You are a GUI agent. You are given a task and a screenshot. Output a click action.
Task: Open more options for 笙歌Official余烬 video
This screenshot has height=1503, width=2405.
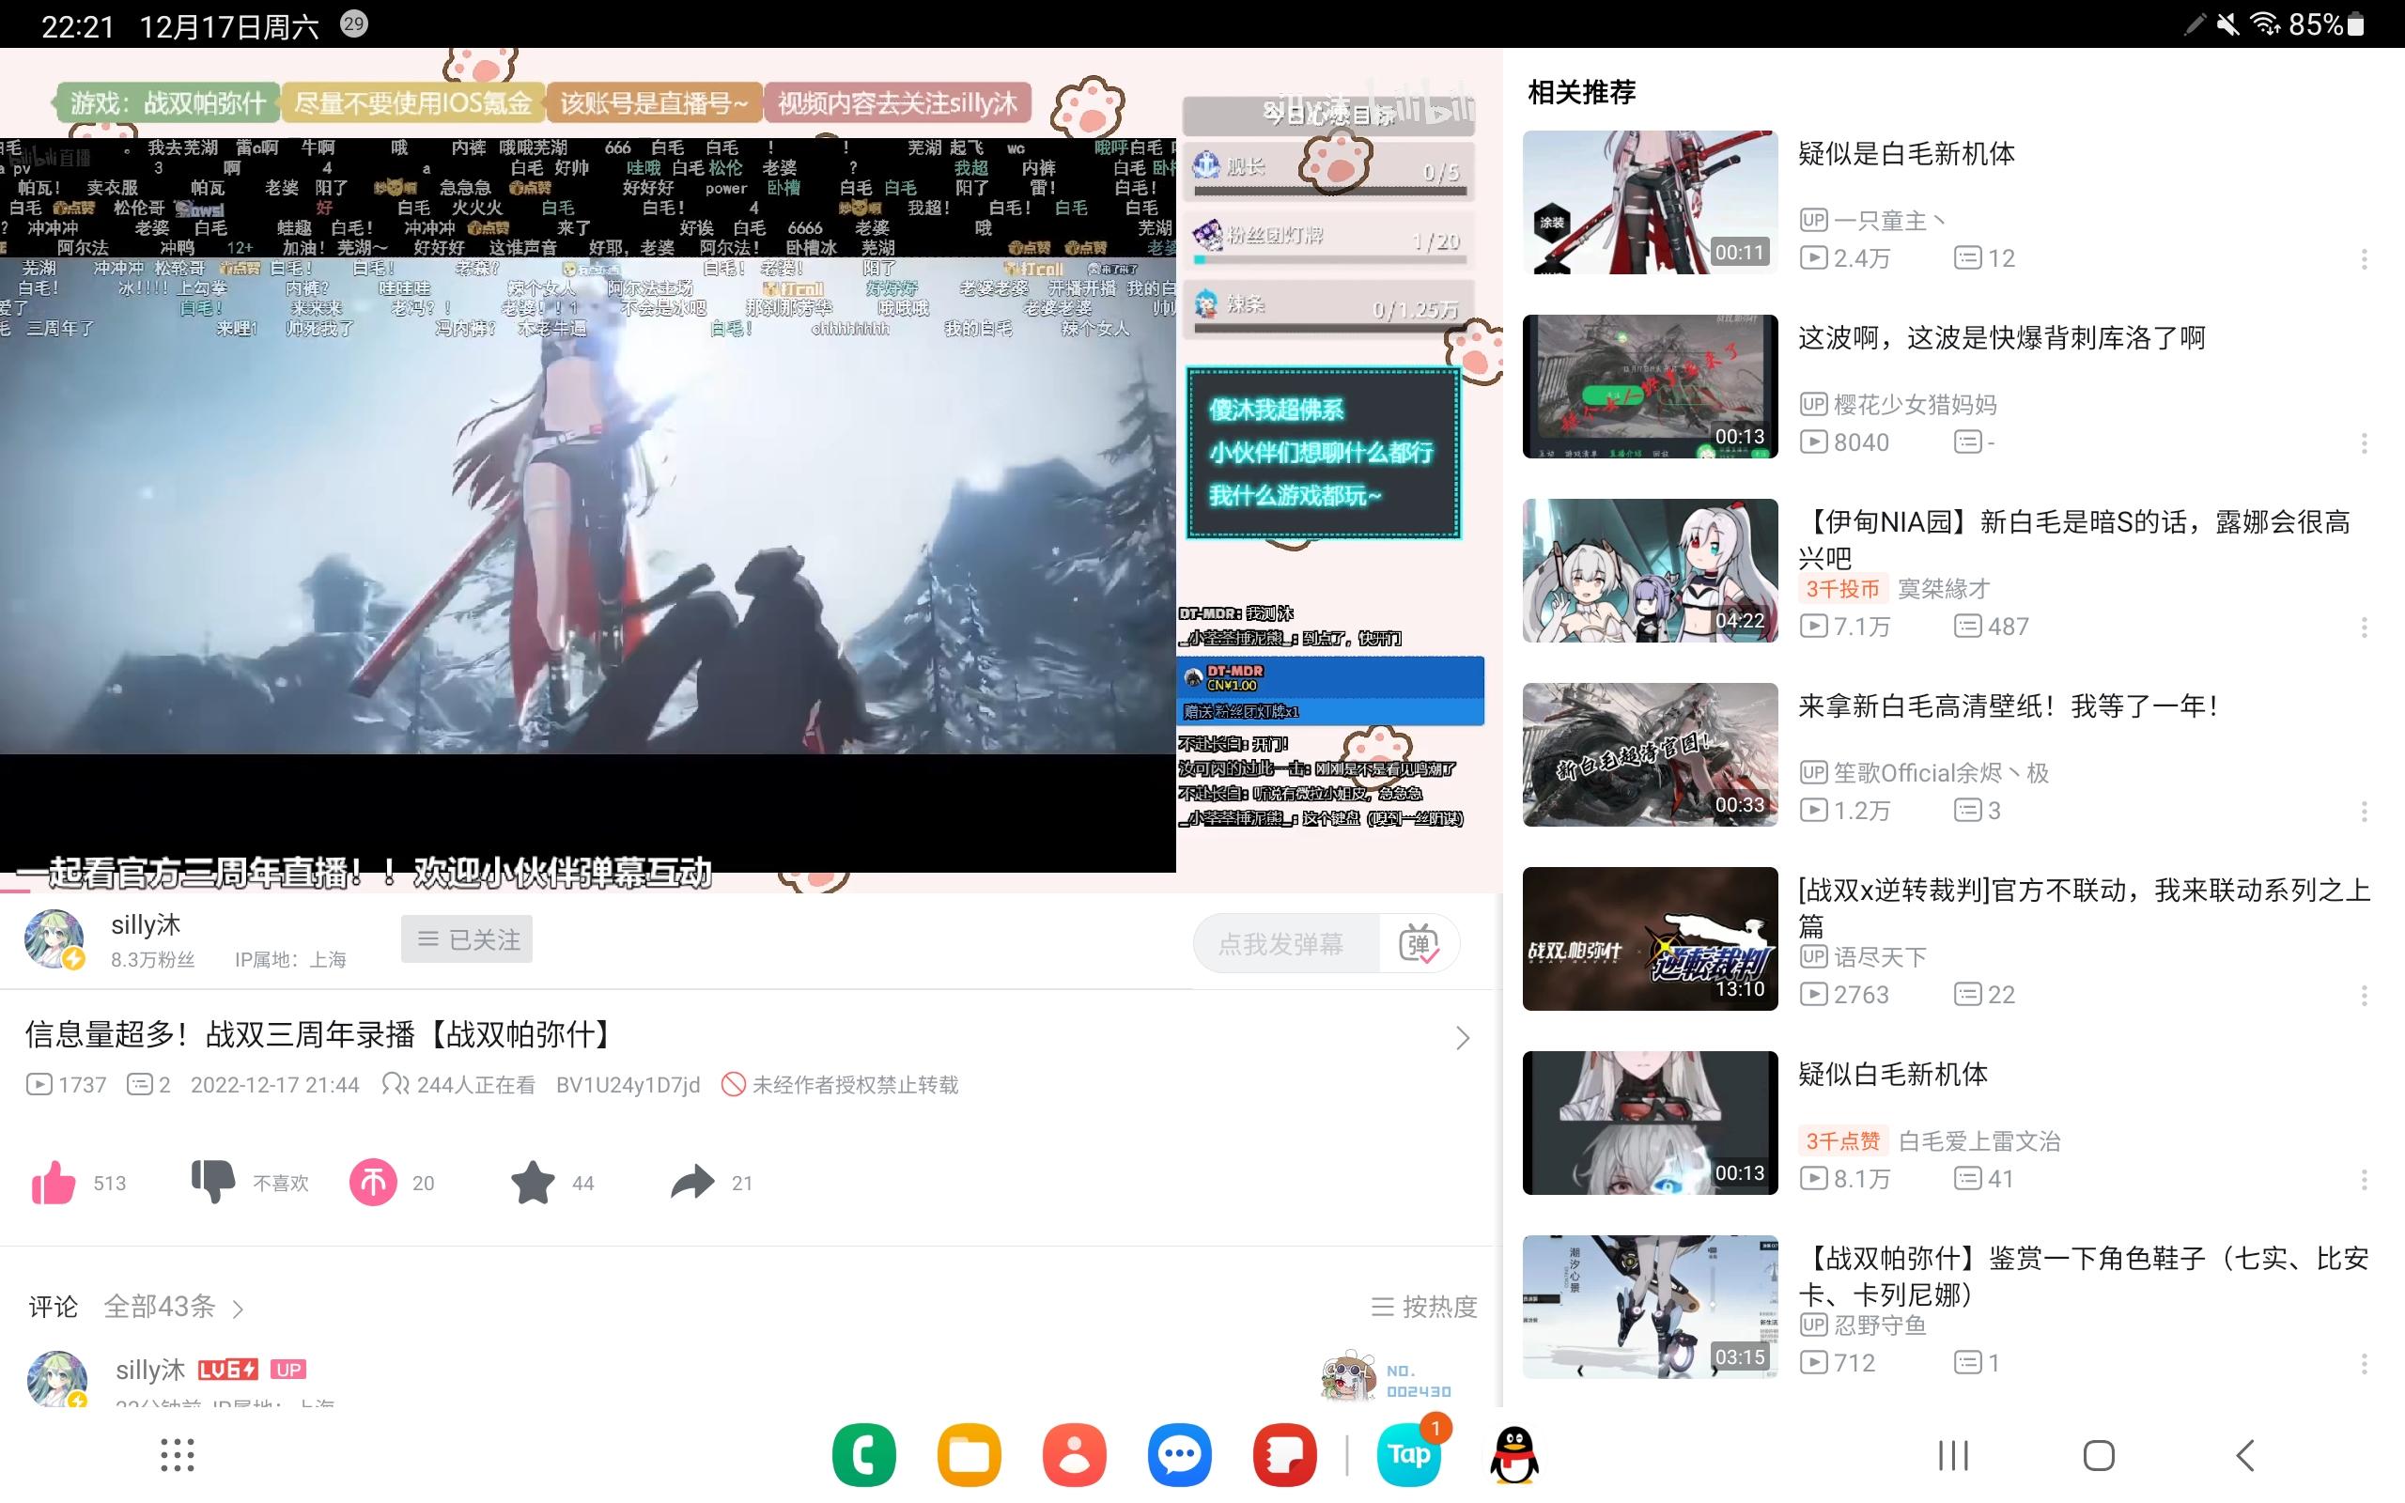[x=2364, y=811]
